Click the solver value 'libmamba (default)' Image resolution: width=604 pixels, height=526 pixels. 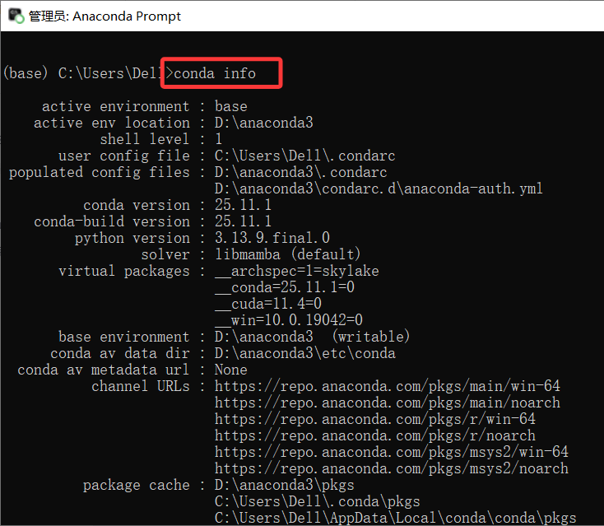(288, 254)
